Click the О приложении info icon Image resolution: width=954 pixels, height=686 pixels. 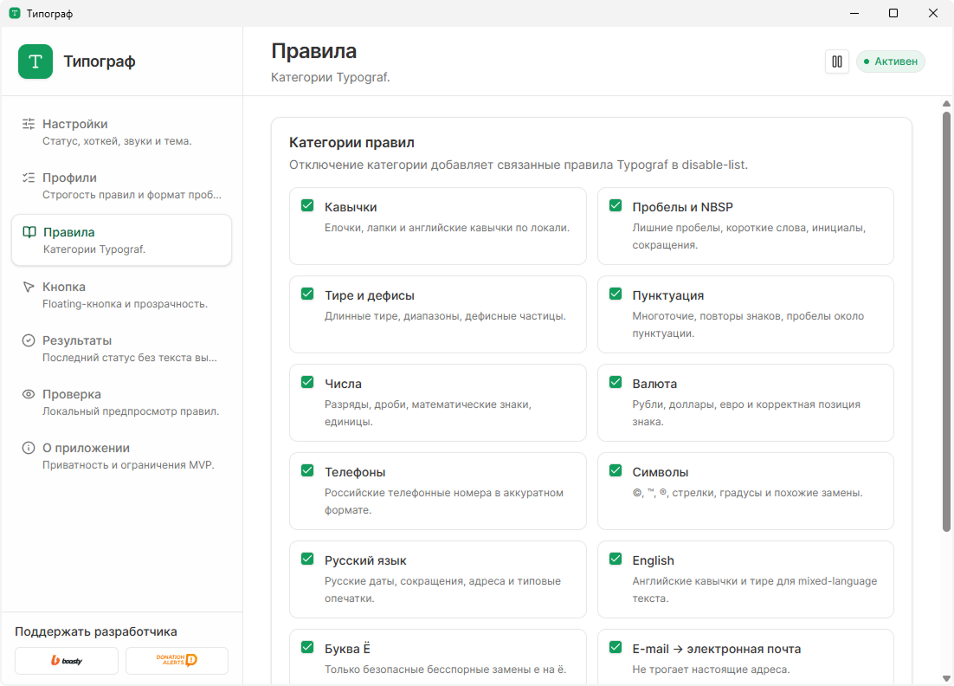[x=29, y=448]
